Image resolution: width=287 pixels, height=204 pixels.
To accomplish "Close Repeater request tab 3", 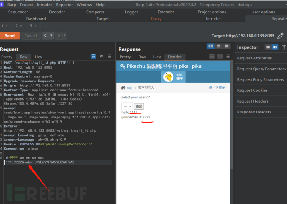I will pos(35,26).
